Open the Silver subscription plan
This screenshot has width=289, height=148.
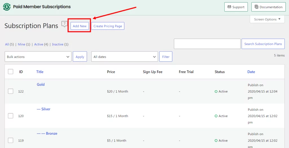point(43,109)
